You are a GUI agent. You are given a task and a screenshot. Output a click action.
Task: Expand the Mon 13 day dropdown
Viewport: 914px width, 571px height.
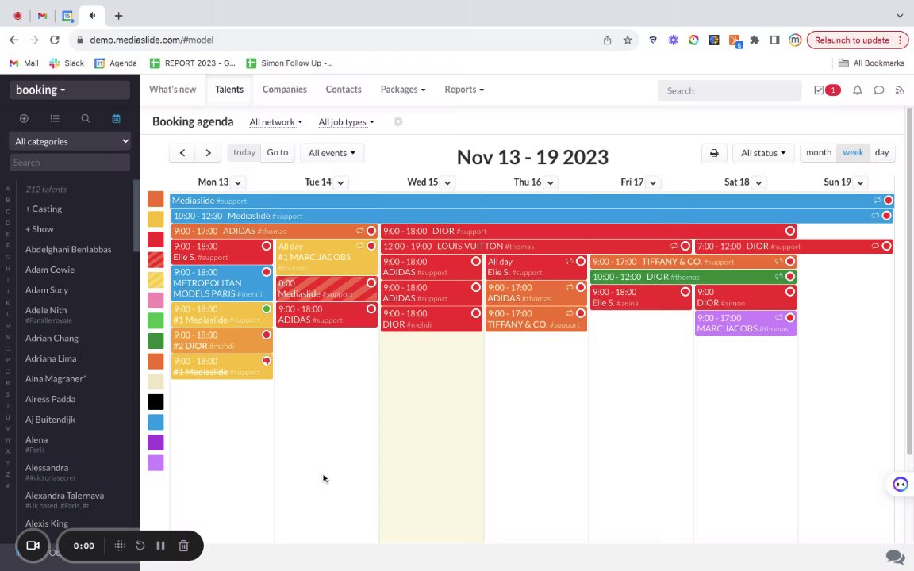pos(238,182)
